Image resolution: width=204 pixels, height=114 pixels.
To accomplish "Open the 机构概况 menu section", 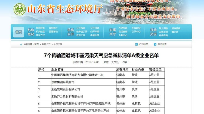I will tap(31, 32).
